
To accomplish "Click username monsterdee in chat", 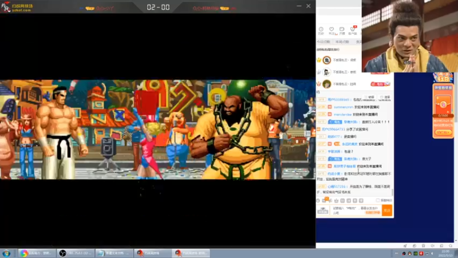I will (342, 114).
